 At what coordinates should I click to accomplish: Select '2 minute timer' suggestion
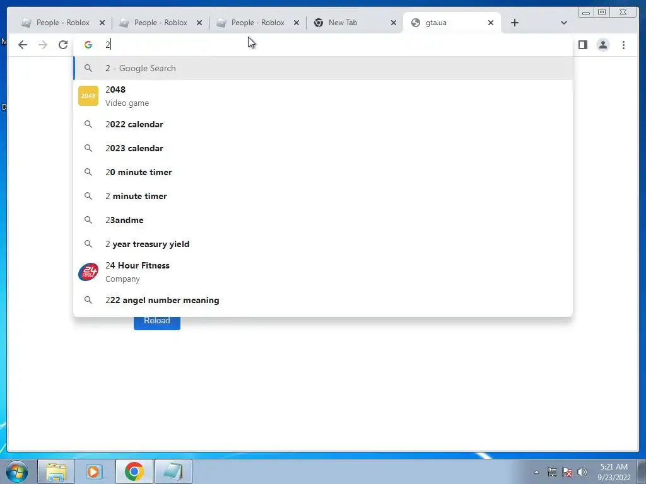(323, 196)
